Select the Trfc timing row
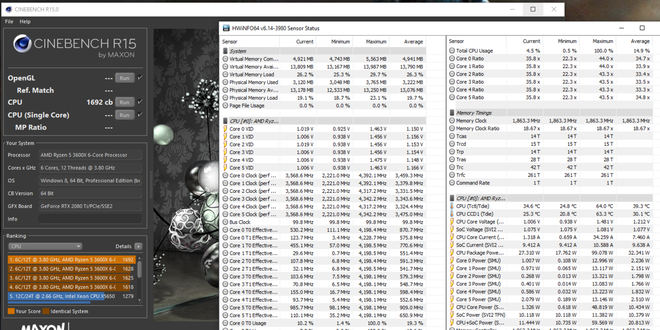The width and height of the screenshot is (660, 330). 550,175
